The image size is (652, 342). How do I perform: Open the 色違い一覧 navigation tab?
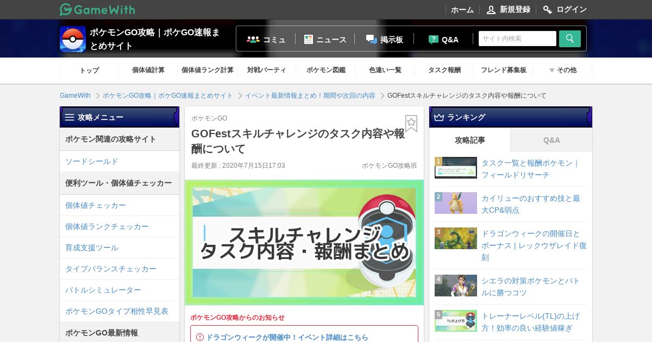click(385, 70)
